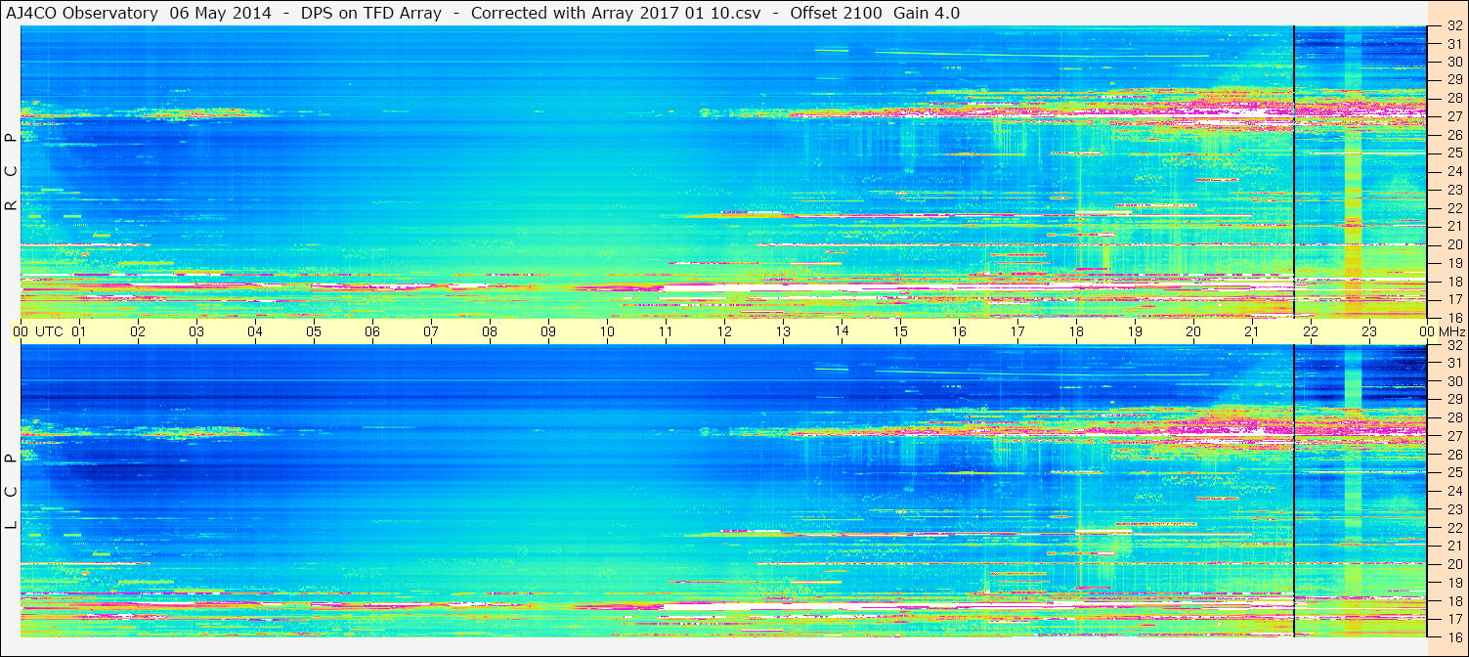Click the '03' hour label on time axis
Viewport: 1469px width, 657px height.
(x=196, y=331)
